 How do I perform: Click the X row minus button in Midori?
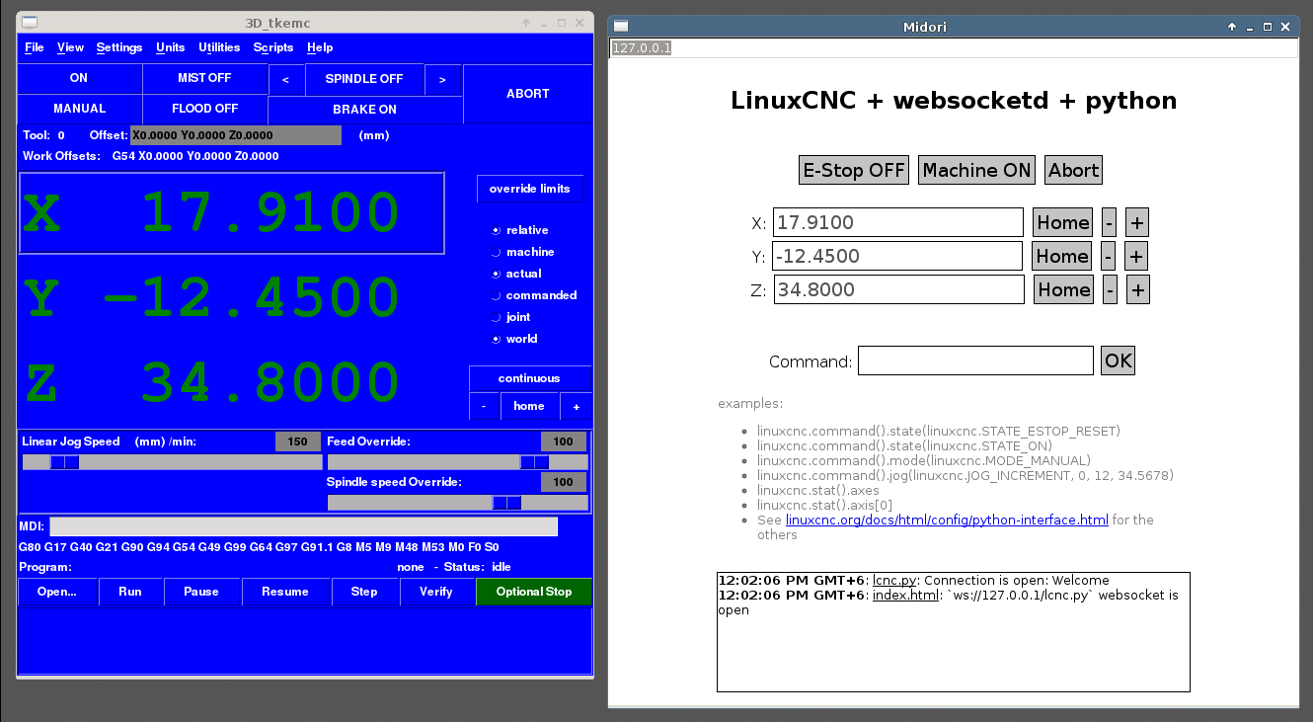pos(1110,222)
